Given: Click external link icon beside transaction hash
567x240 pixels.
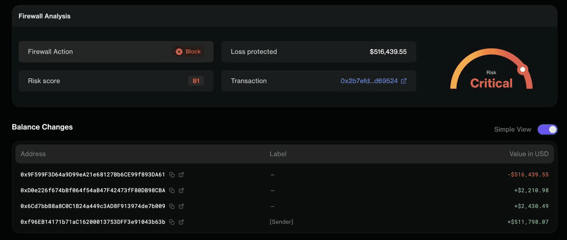Looking at the screenshot, I should point(404,81).
